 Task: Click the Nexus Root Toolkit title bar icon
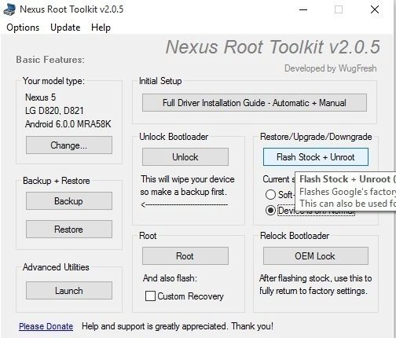[x=9, y=9]
